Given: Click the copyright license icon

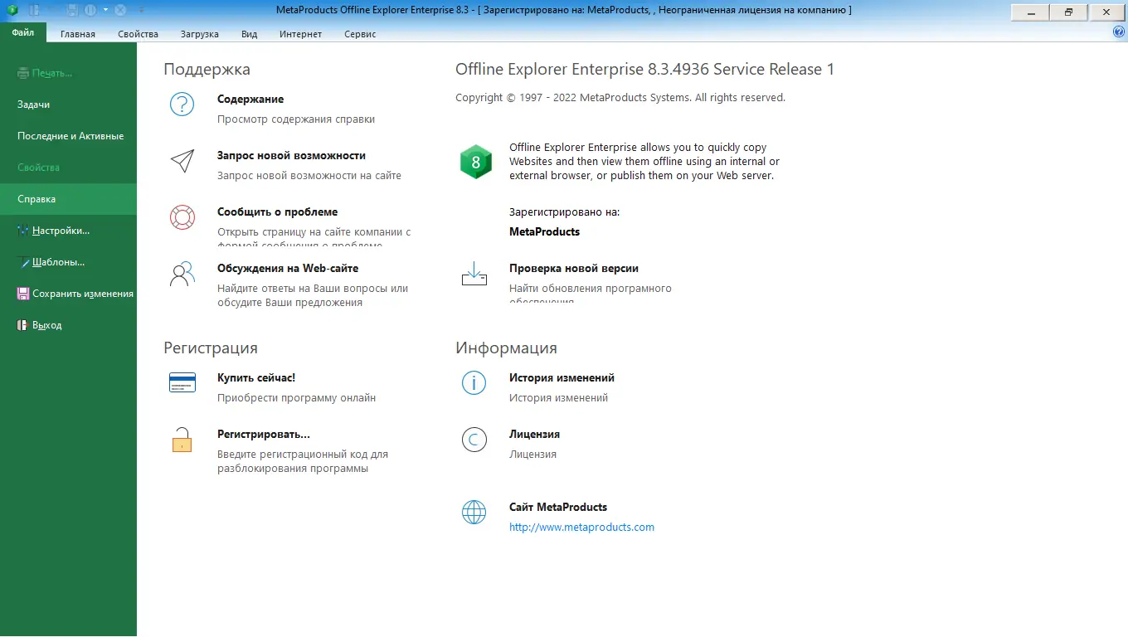Looking at the screenshot, I should click(474, 440).
